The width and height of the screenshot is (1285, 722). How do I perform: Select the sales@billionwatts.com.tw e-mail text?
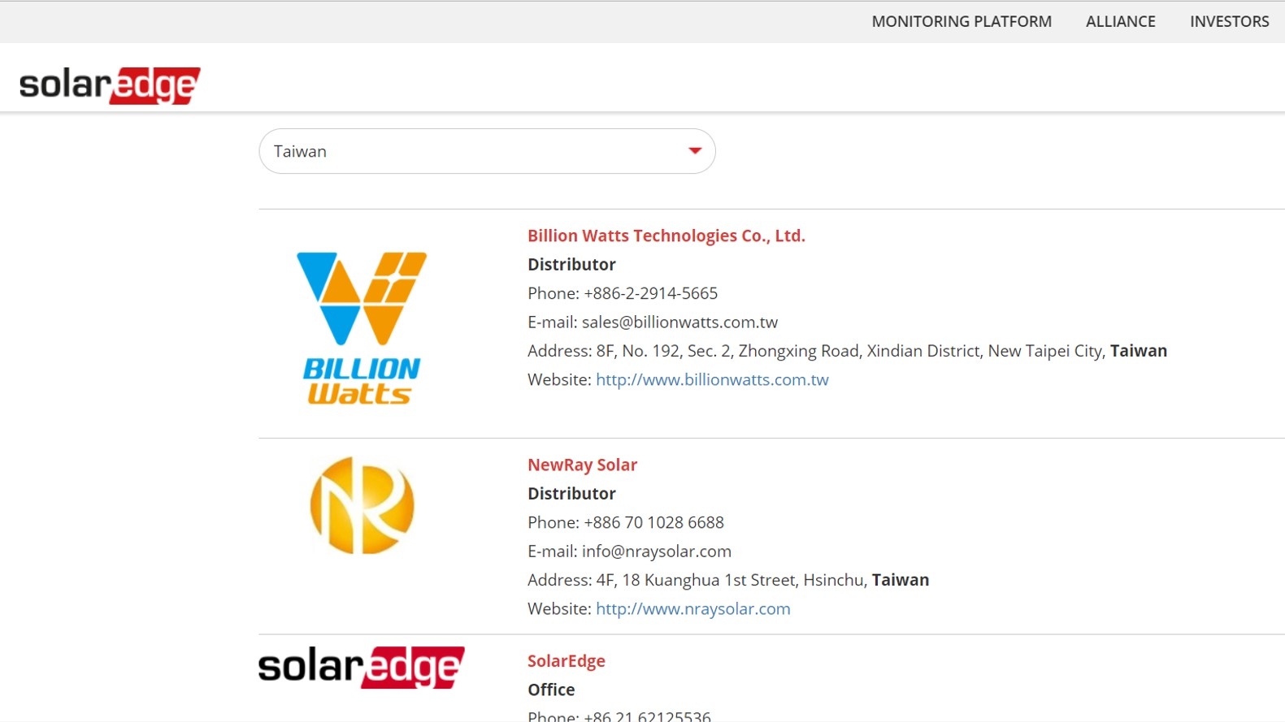tap(679, 322)
